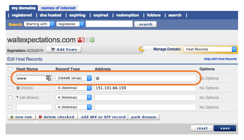Open the dns hosted menu item

pos(50,15)
